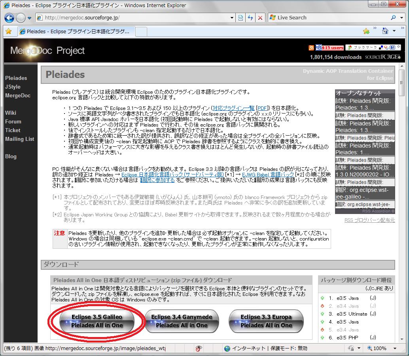Viewport: 409px width, 356px height.
Task: Open the Favorites star icon
Action: click(9, 30)
